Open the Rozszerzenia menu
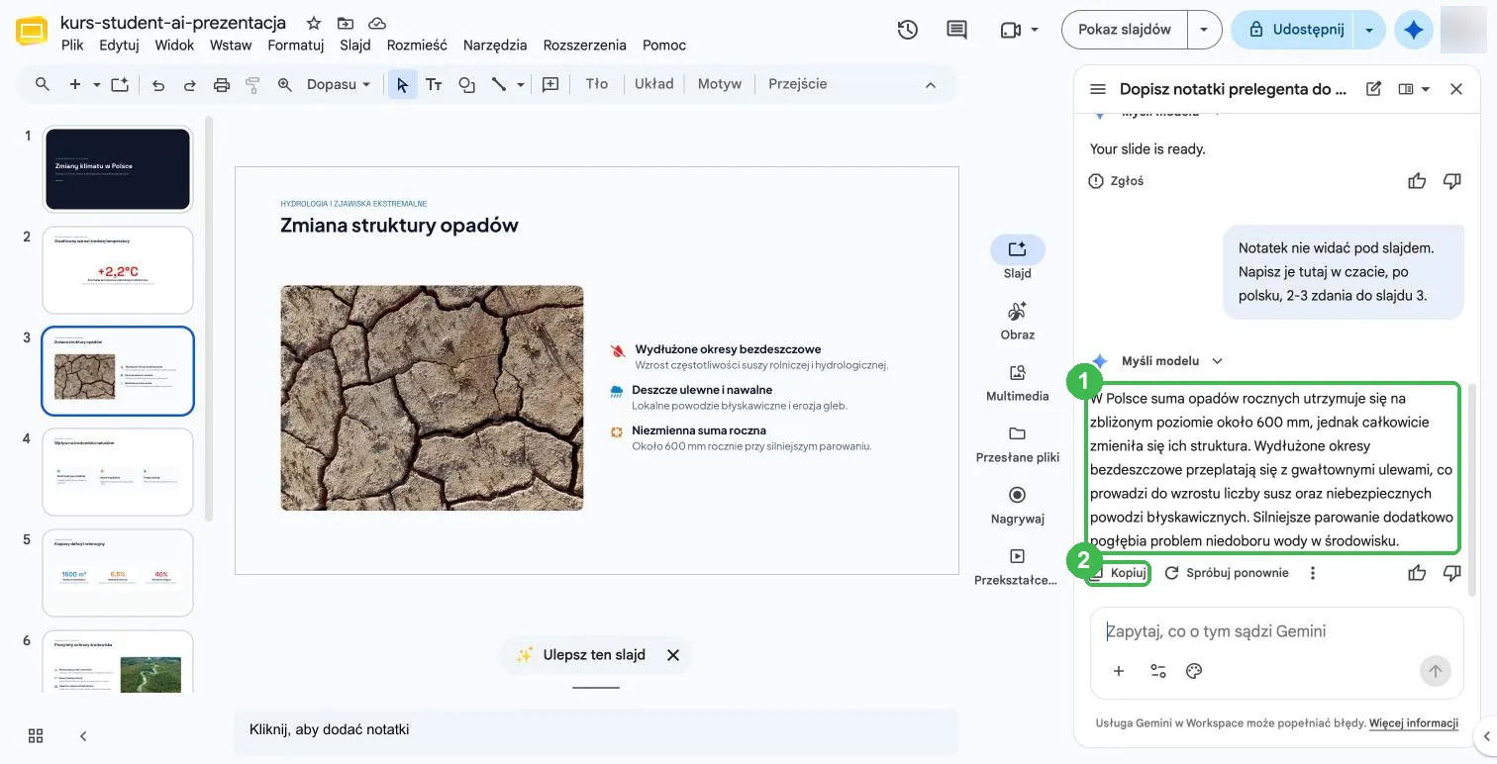 (584, 45)
